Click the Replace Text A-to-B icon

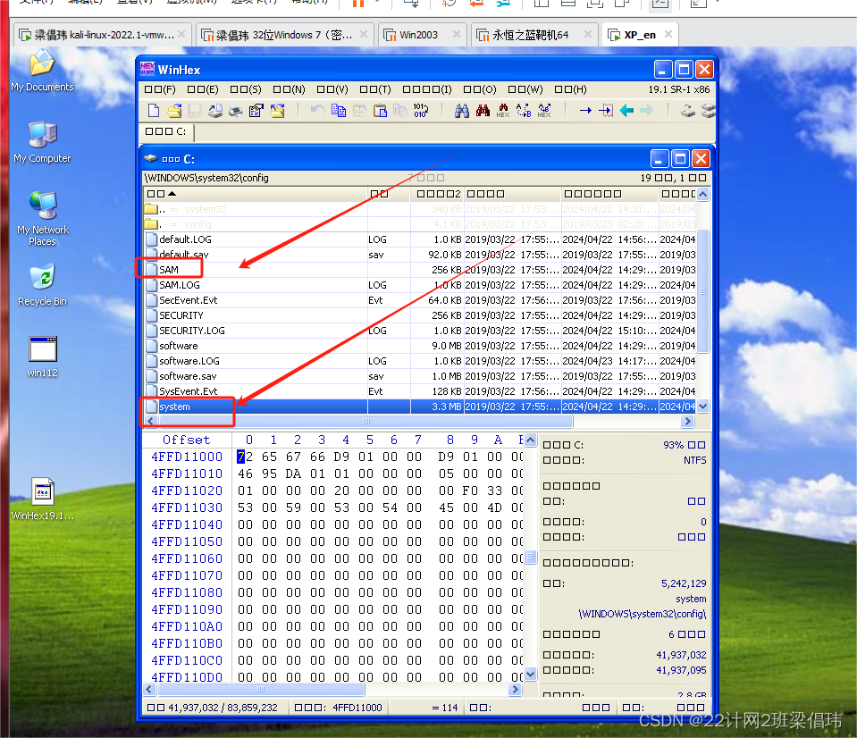pyautogui.click(x=524, y=111)
